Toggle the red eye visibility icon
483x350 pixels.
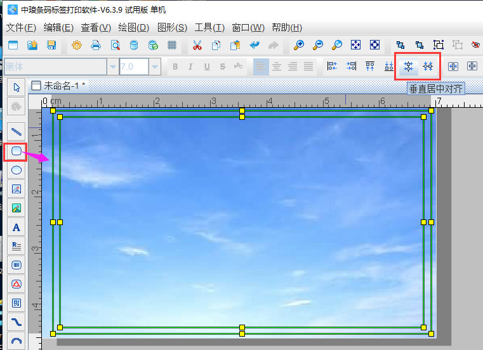tap(476, 45)
